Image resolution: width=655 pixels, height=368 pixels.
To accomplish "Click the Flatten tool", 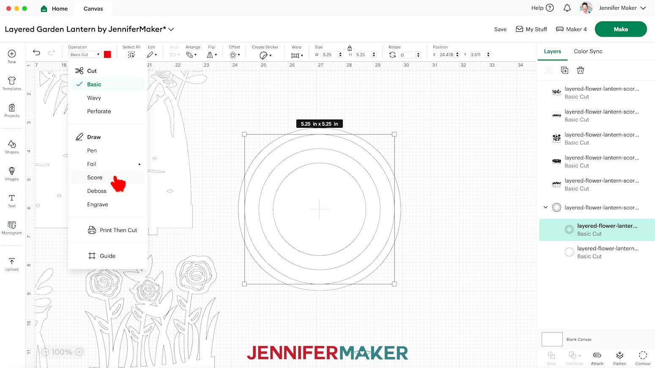I will [x=620, y=358].
